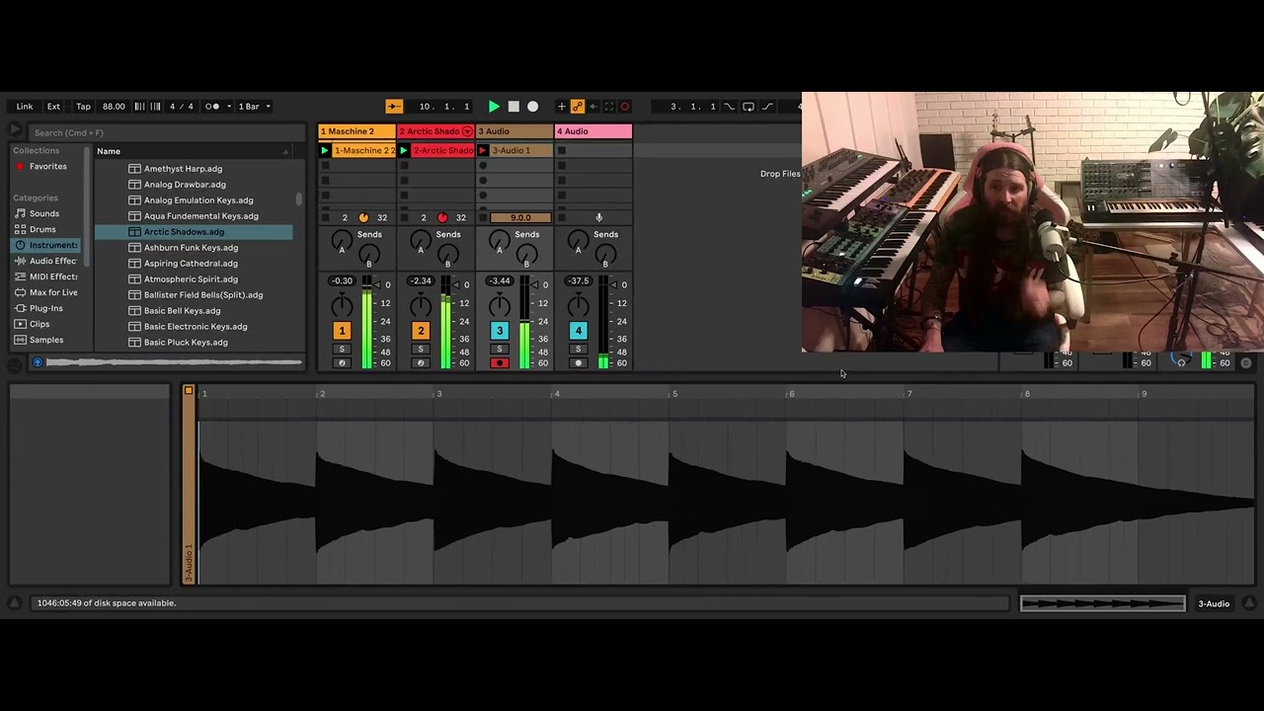Image resolution: width=1264 pixels, height=711 pixels.
Task: Click the clip overview thumbnail in status bar
Action: point(1102,603)
